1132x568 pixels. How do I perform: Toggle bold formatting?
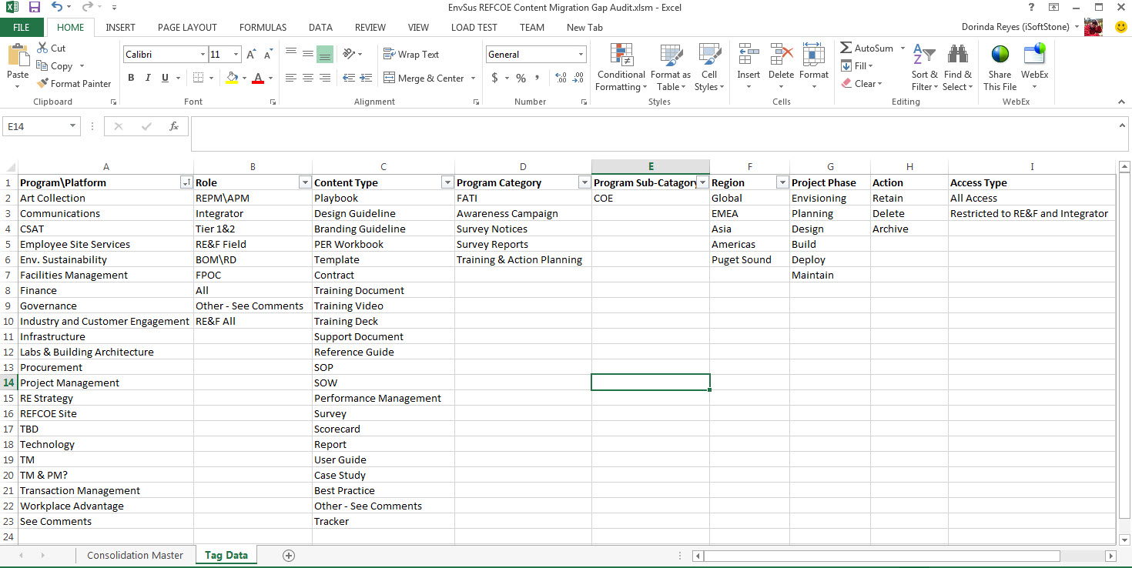[131, 78]
